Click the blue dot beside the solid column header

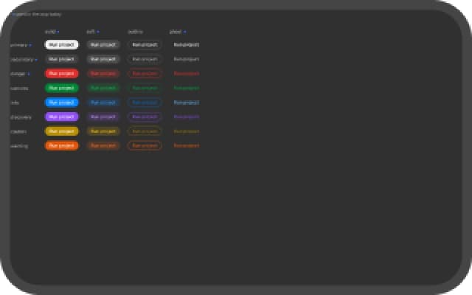tap(58, 32)
